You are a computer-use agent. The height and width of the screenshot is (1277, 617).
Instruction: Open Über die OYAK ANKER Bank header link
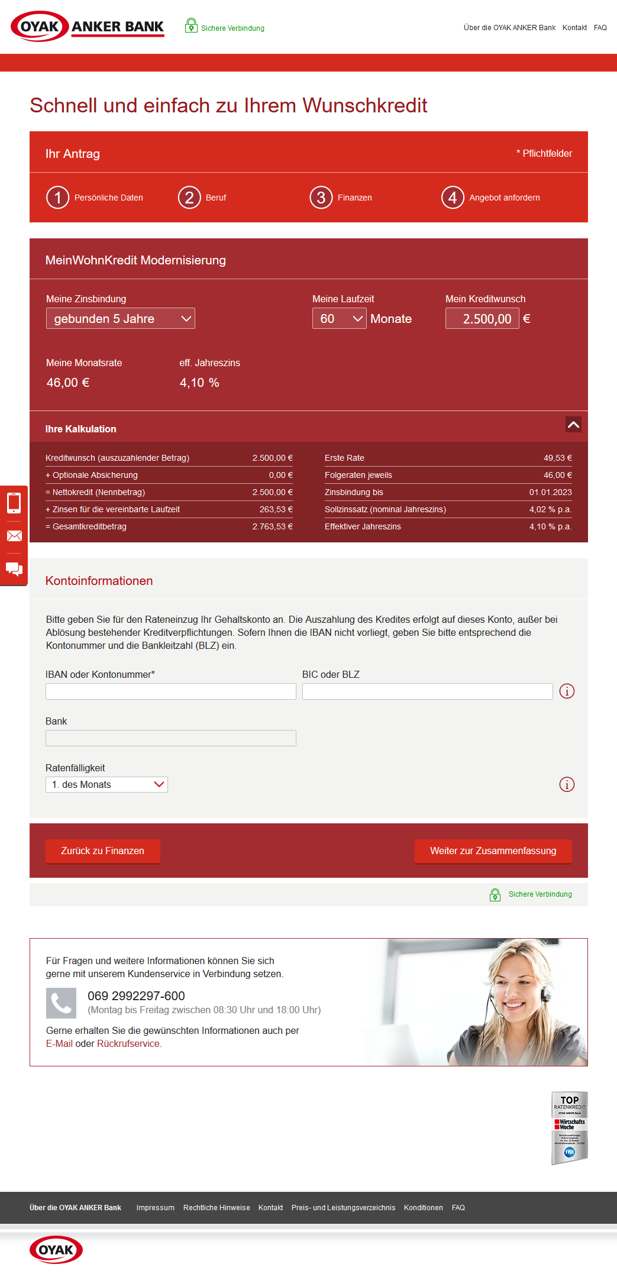pyautogui.click(x=509, y=28)
